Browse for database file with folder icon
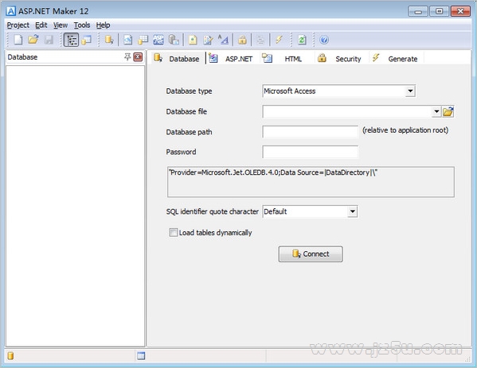Screen dimensions: 477x368 tap(448, 112)
